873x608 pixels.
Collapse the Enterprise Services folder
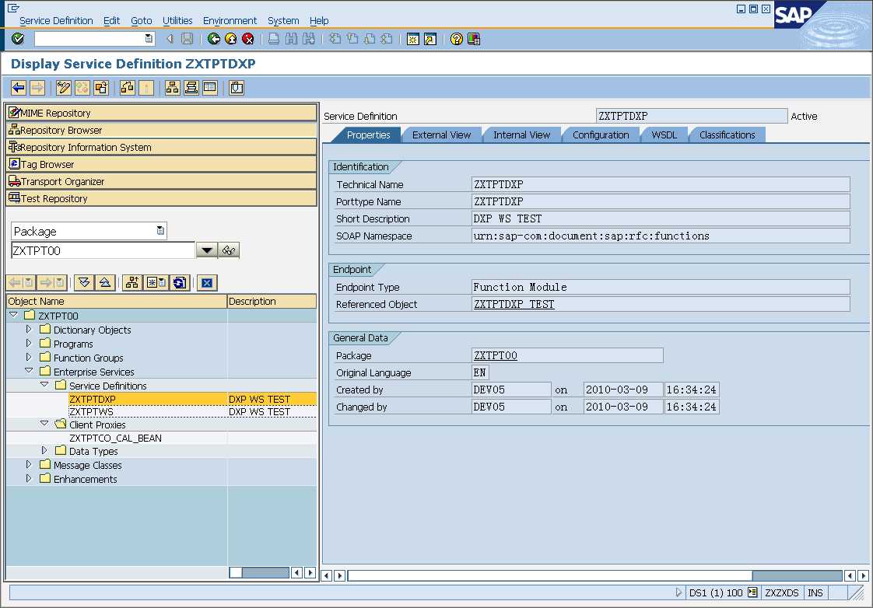(x=29, y=371)
